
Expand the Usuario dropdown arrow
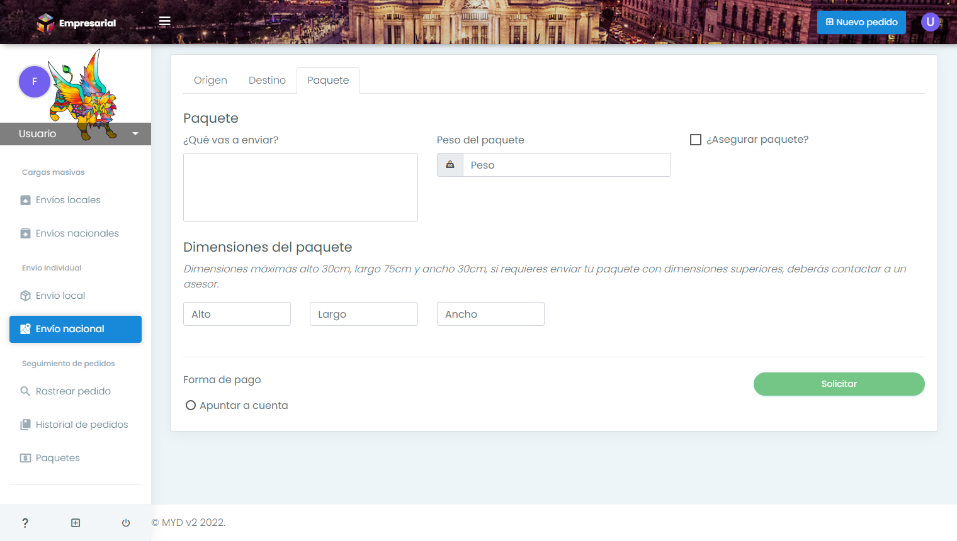(135, 133)
